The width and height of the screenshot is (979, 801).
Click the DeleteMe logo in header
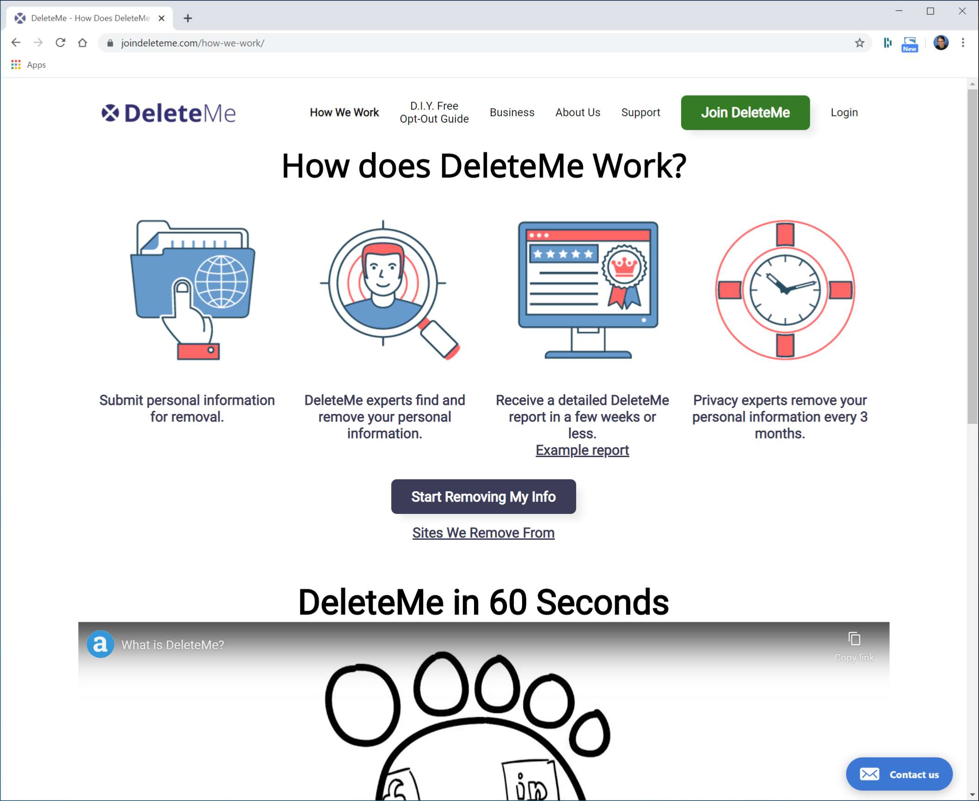(x=168, y=113)
